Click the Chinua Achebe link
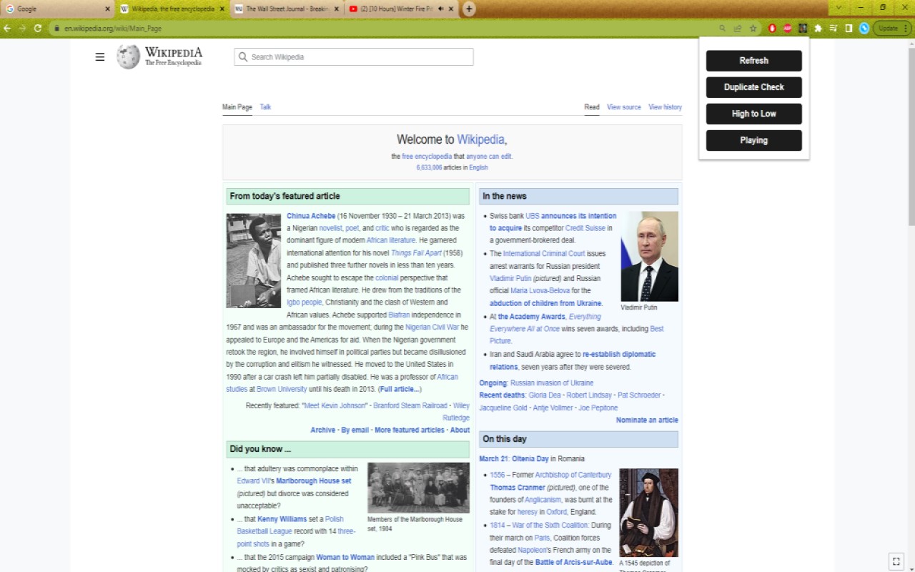The width and height of the screenshot is (915, 572). (311, 216)
